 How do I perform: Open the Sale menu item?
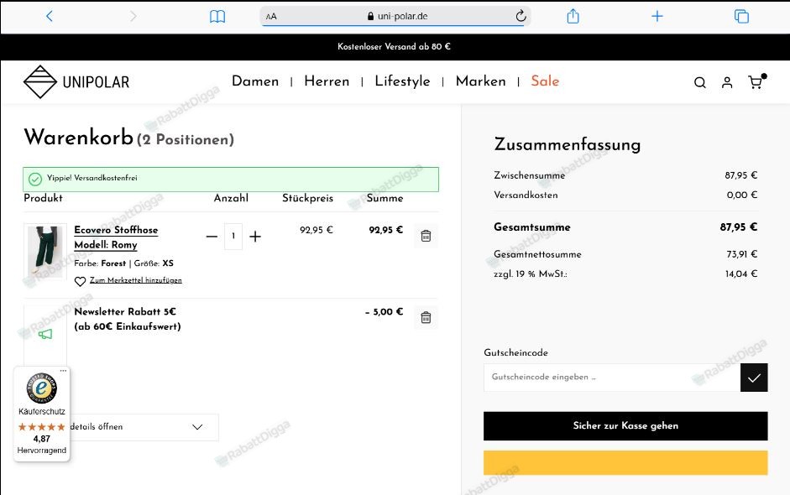545,81
